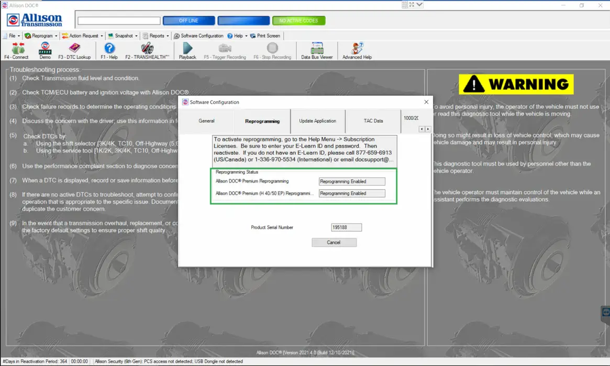Image resolution: width=610 pixels, height=366 pixels.
Task: Click the Cancel button in dialog
Action: 334,243
